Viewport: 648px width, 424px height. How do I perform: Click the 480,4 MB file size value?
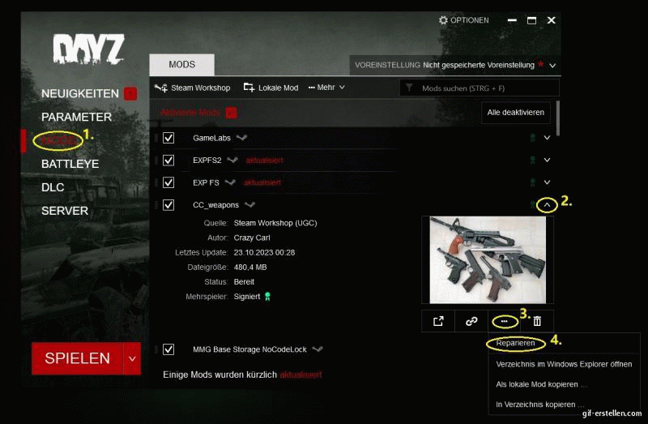[250, 268]
